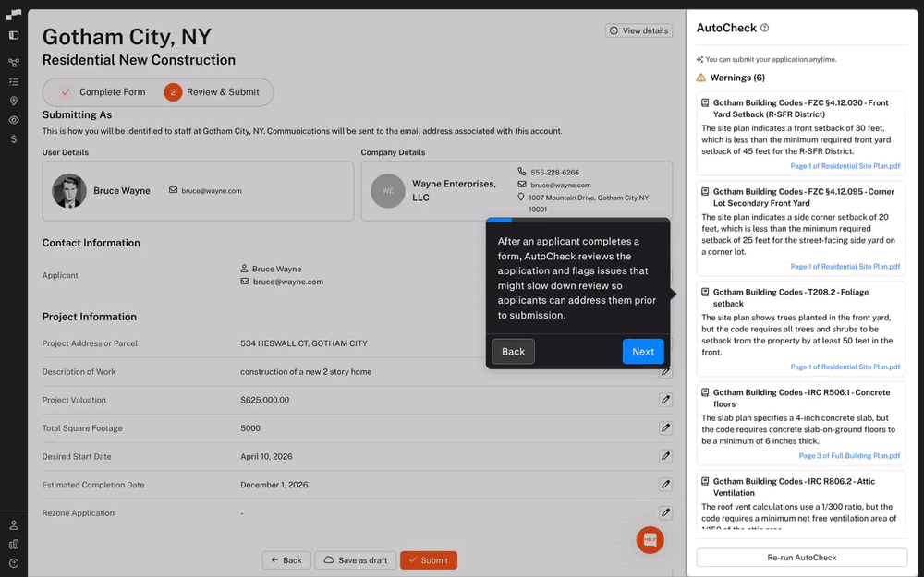Click the account person icon at sidebar bottom
Viewport: 924px width, 577px height.
(14, 524)
